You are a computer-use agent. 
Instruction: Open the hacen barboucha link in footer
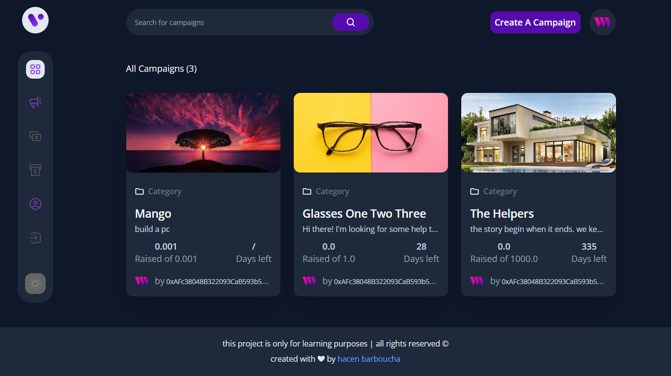(369, 359)
